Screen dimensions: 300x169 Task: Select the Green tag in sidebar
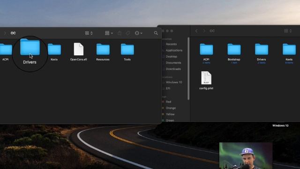(170, 120)
